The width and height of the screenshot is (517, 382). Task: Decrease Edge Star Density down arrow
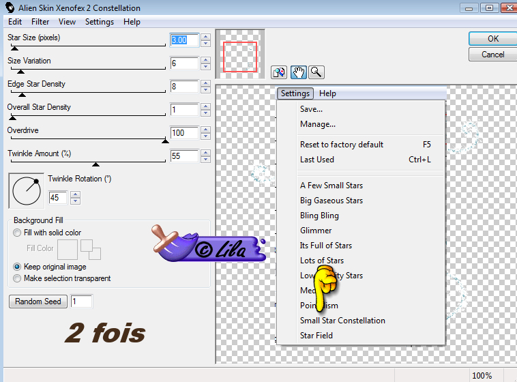tap(206, 89)
